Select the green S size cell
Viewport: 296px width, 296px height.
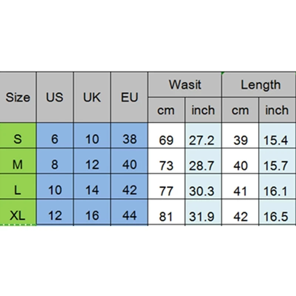(x=18, y=139)
